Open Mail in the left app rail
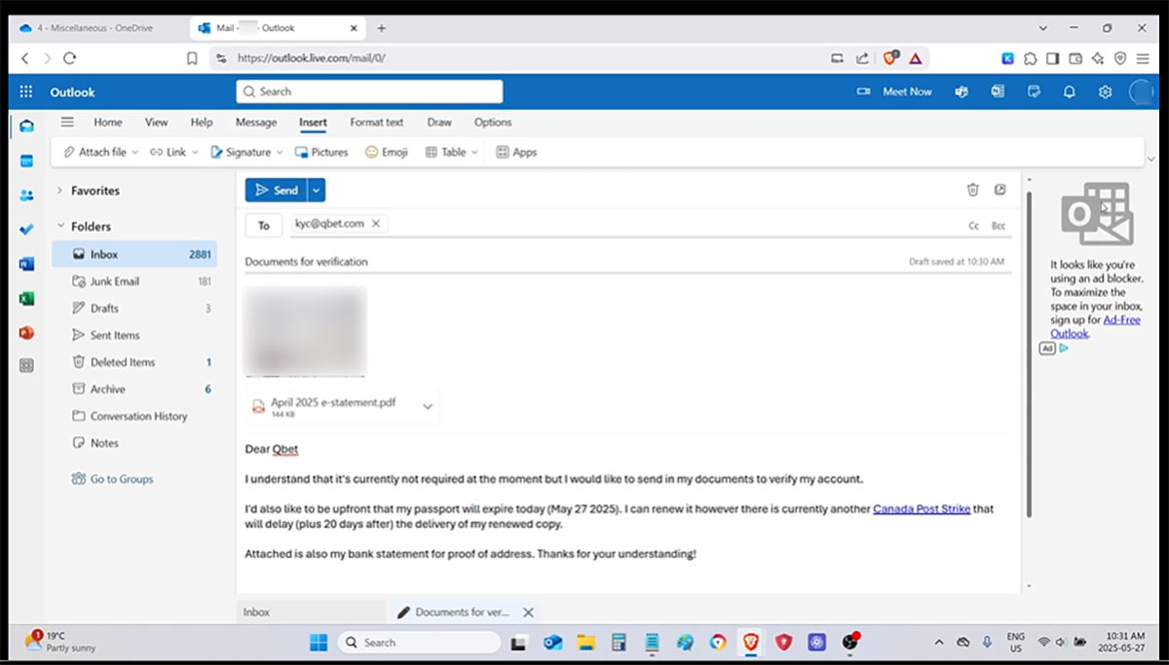Screen dimensions: 1169x665 [x=26, y=126]
